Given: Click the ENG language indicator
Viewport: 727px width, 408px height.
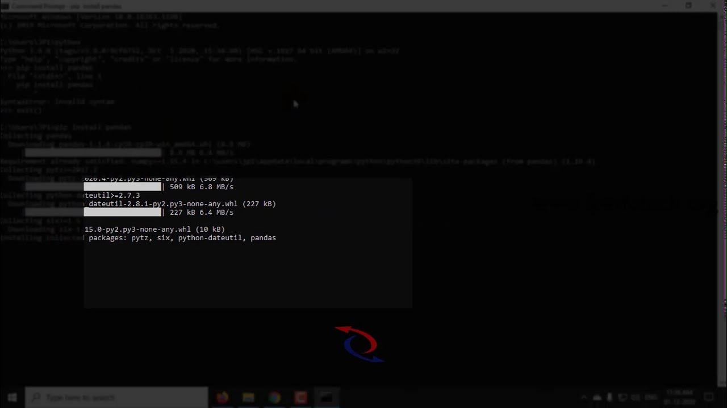Looking at the screenshot, I should tap(650, 398).
